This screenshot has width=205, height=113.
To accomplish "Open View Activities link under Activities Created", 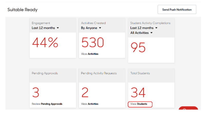I will click(x=90, y=54).
